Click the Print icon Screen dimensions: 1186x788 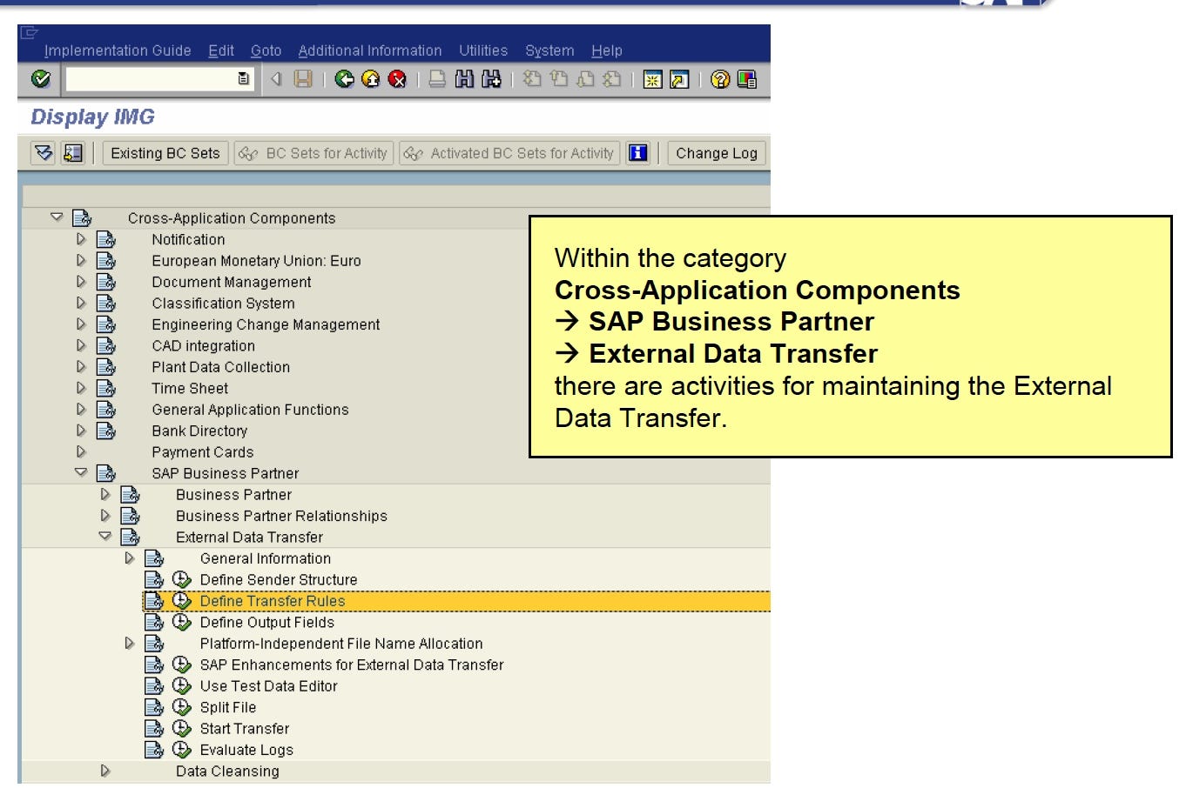pyautogui.click(x=437, y=79)
